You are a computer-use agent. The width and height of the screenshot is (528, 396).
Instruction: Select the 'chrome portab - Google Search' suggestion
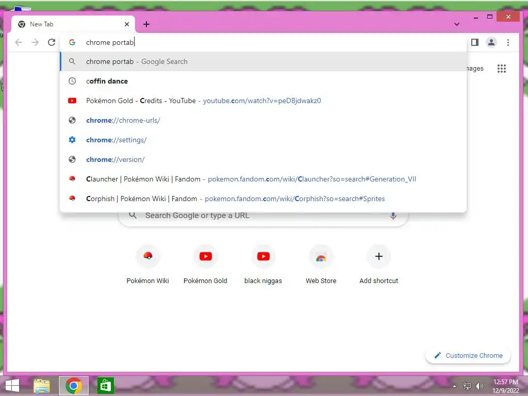(263, 62)
